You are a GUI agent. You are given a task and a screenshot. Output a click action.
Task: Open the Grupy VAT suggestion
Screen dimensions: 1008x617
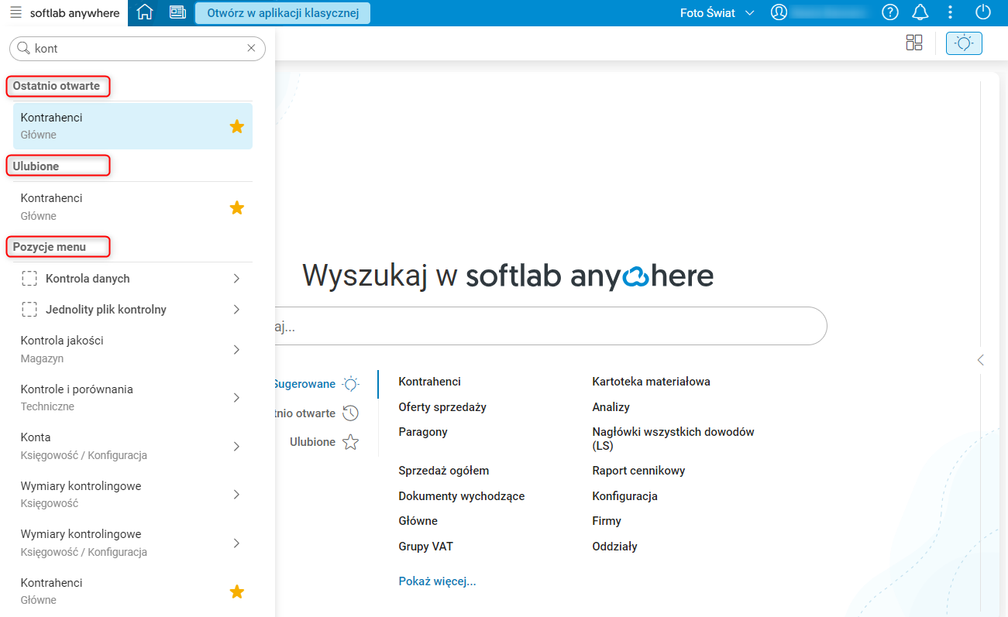pyautogui.click(x=426, y=547)
